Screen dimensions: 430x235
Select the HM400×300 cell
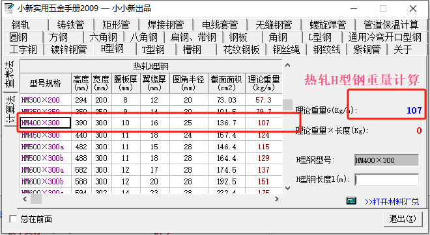[46, 123]
